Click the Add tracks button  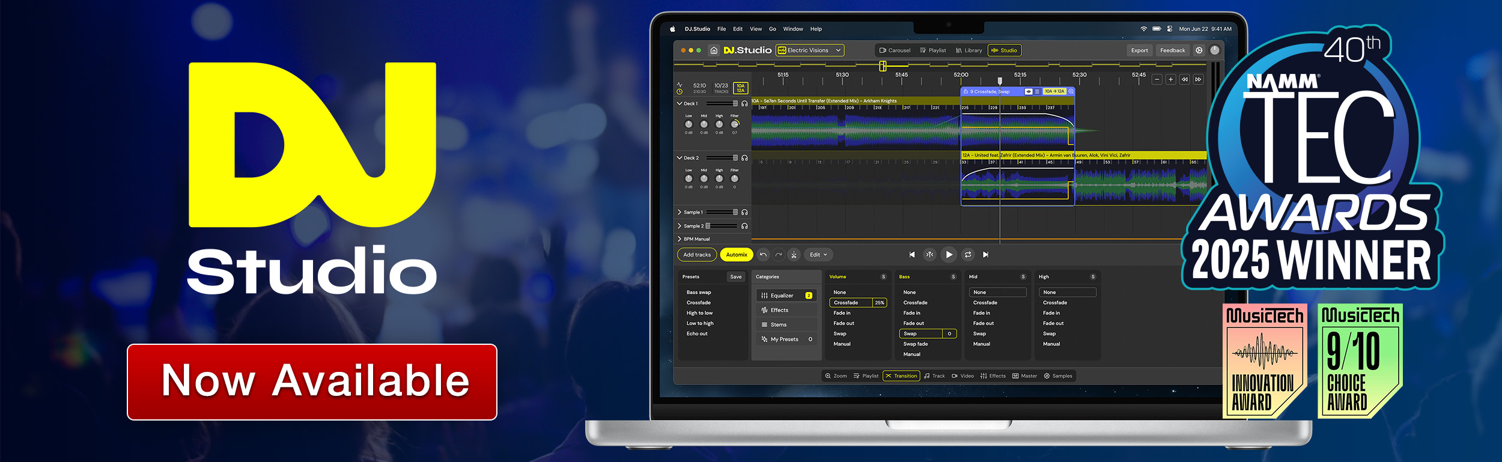point(697,255)
